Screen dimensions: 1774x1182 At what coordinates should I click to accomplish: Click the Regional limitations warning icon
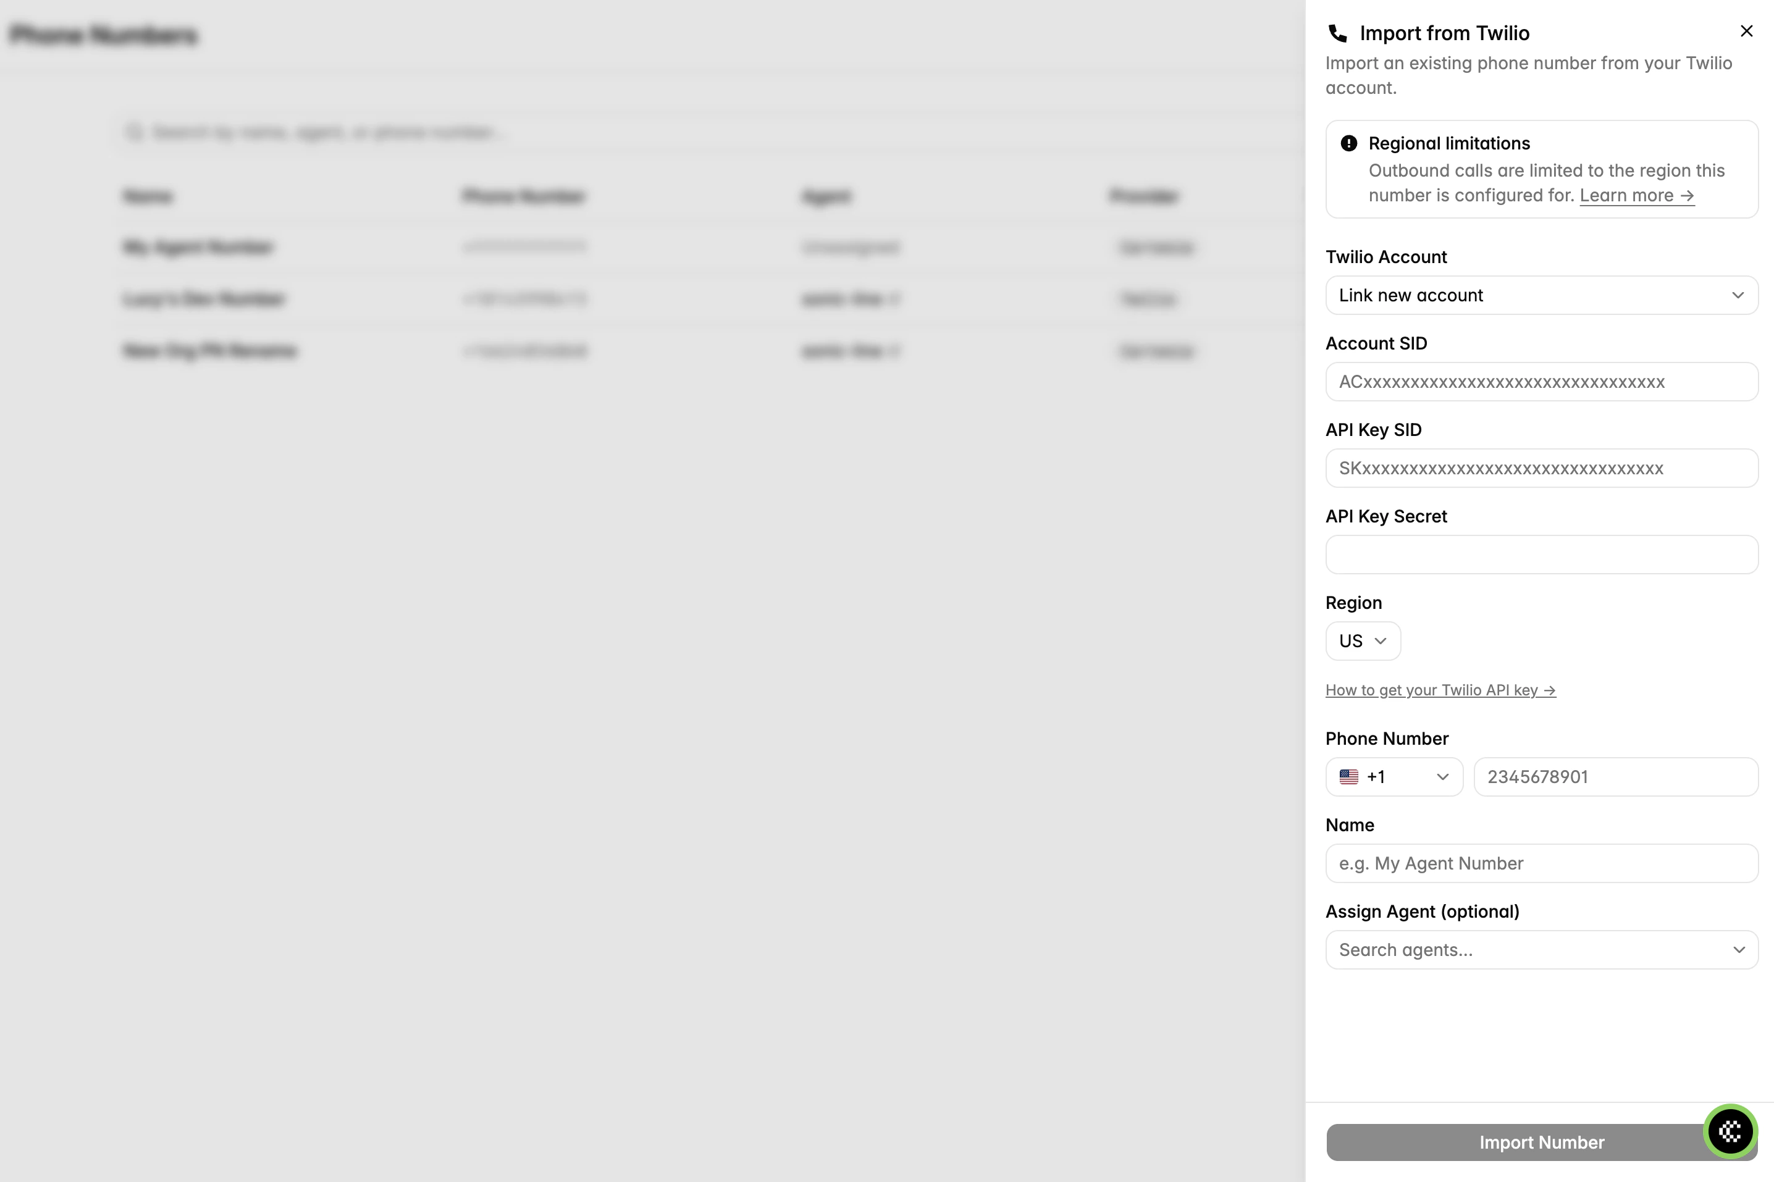[1349, 143]
